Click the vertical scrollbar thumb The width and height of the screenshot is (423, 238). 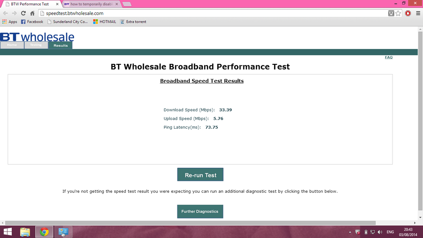(x=420, y=121)
